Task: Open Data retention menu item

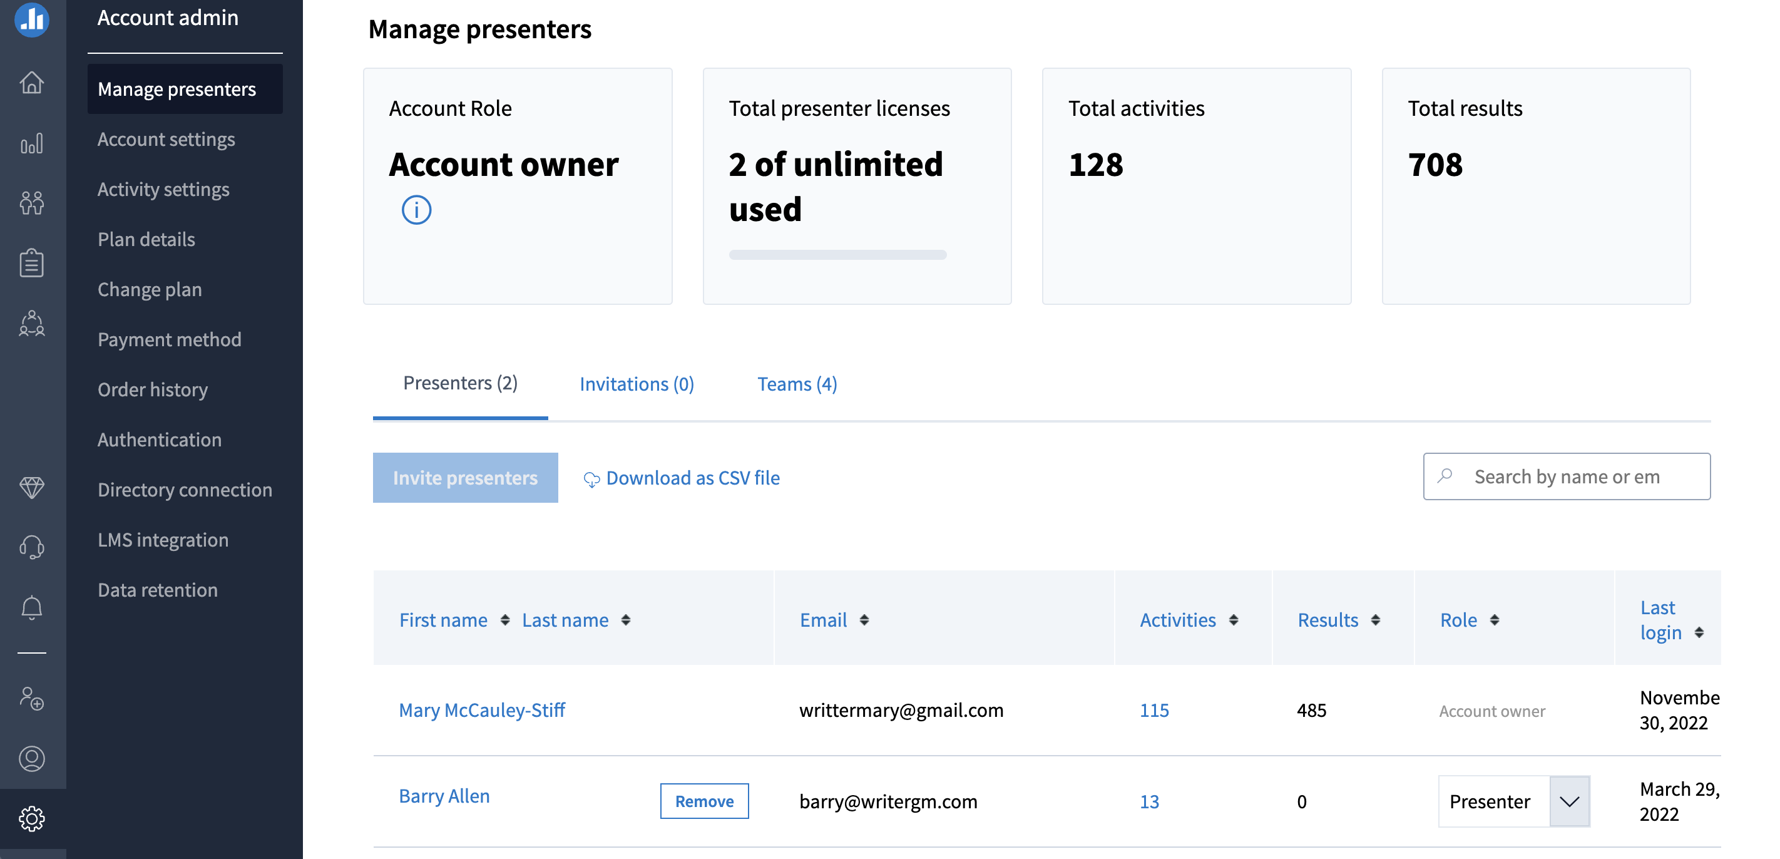Action: click(158, 590)
